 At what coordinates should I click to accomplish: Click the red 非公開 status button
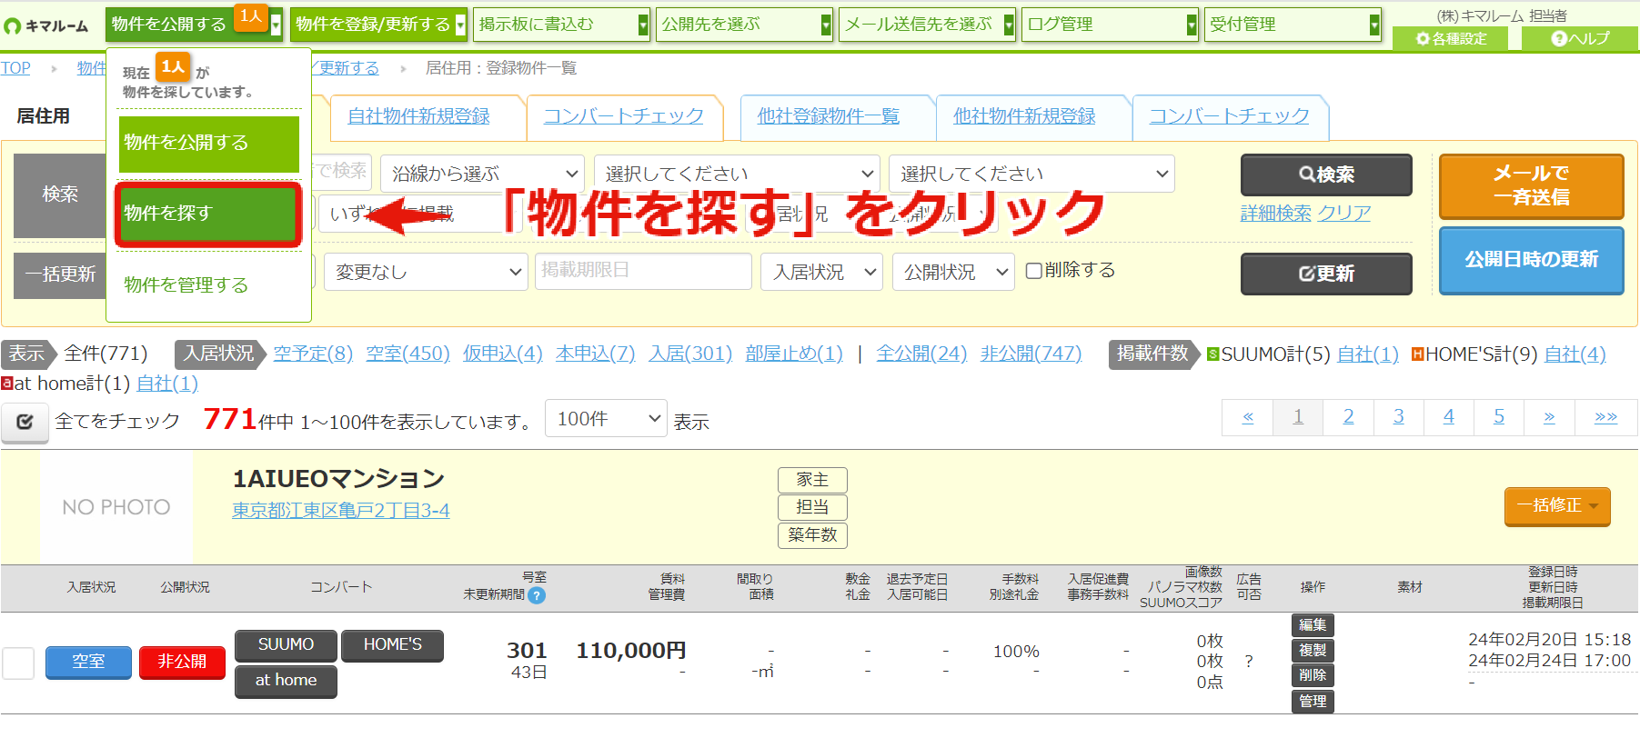182,662
